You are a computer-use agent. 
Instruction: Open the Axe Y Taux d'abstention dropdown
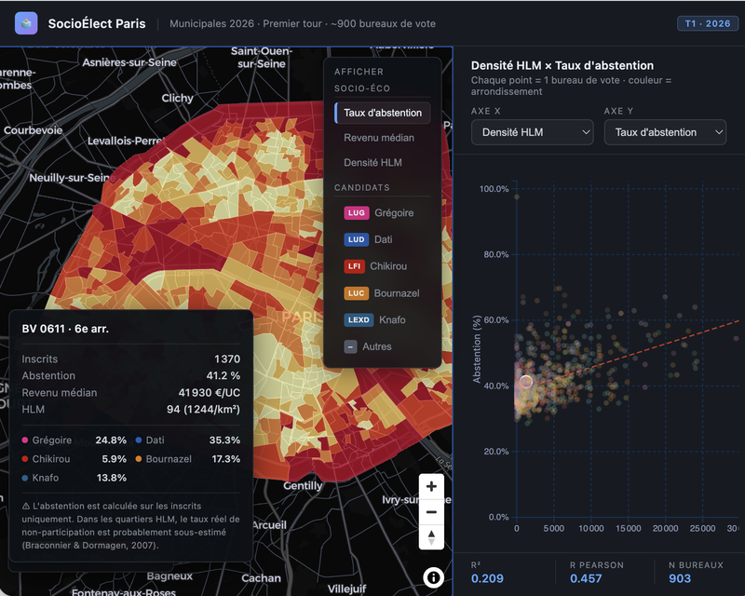(665, 132)
